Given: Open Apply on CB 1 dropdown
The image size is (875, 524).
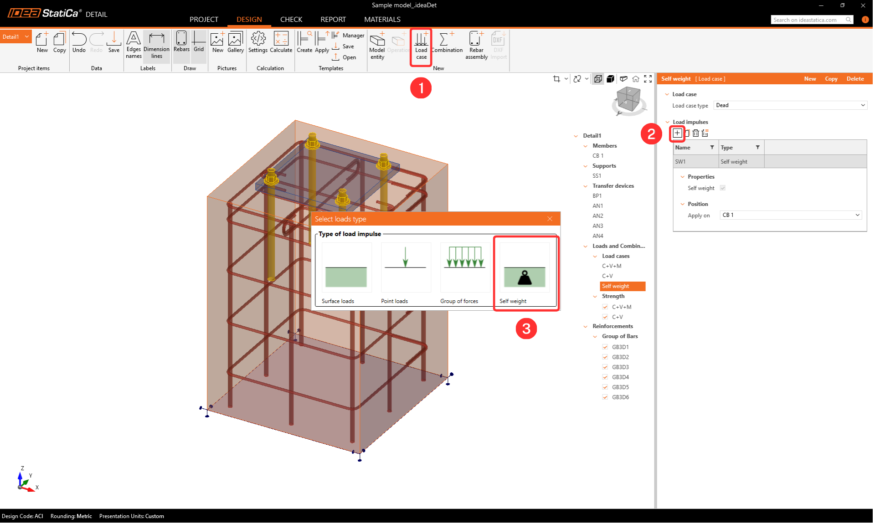Looking at the screenshot, I should pos(791,215).
